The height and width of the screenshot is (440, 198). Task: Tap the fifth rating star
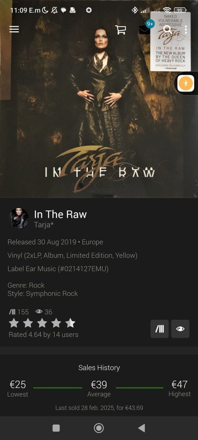[x=70, y=323]
